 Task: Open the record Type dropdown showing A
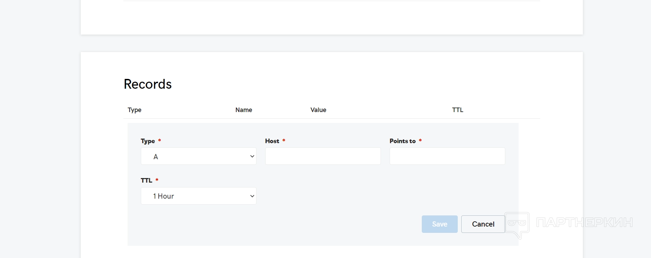coord(198,156)
